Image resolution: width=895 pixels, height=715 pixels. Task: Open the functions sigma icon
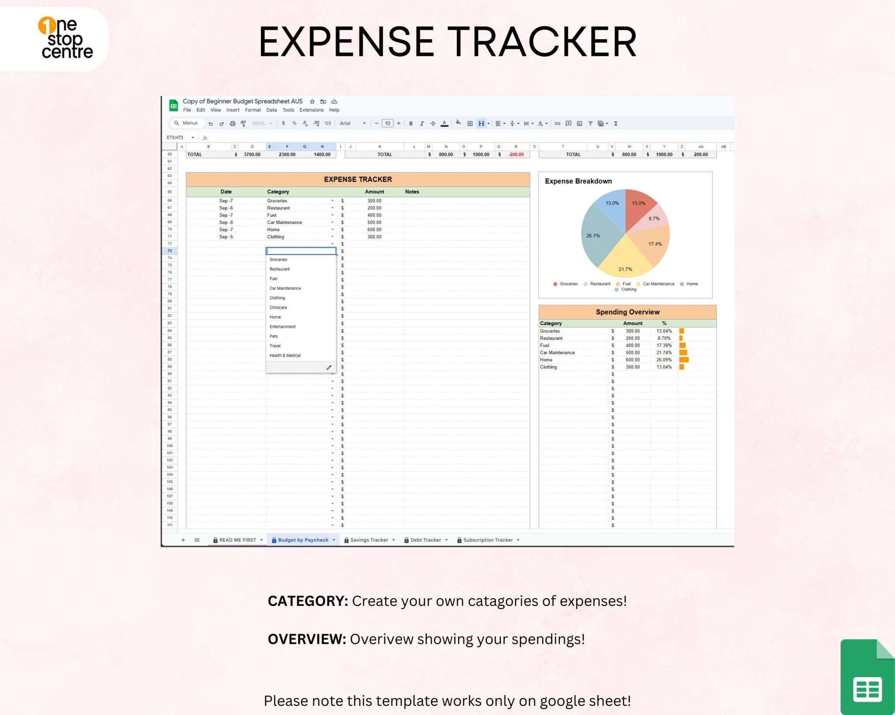click(x=615, y=124)
